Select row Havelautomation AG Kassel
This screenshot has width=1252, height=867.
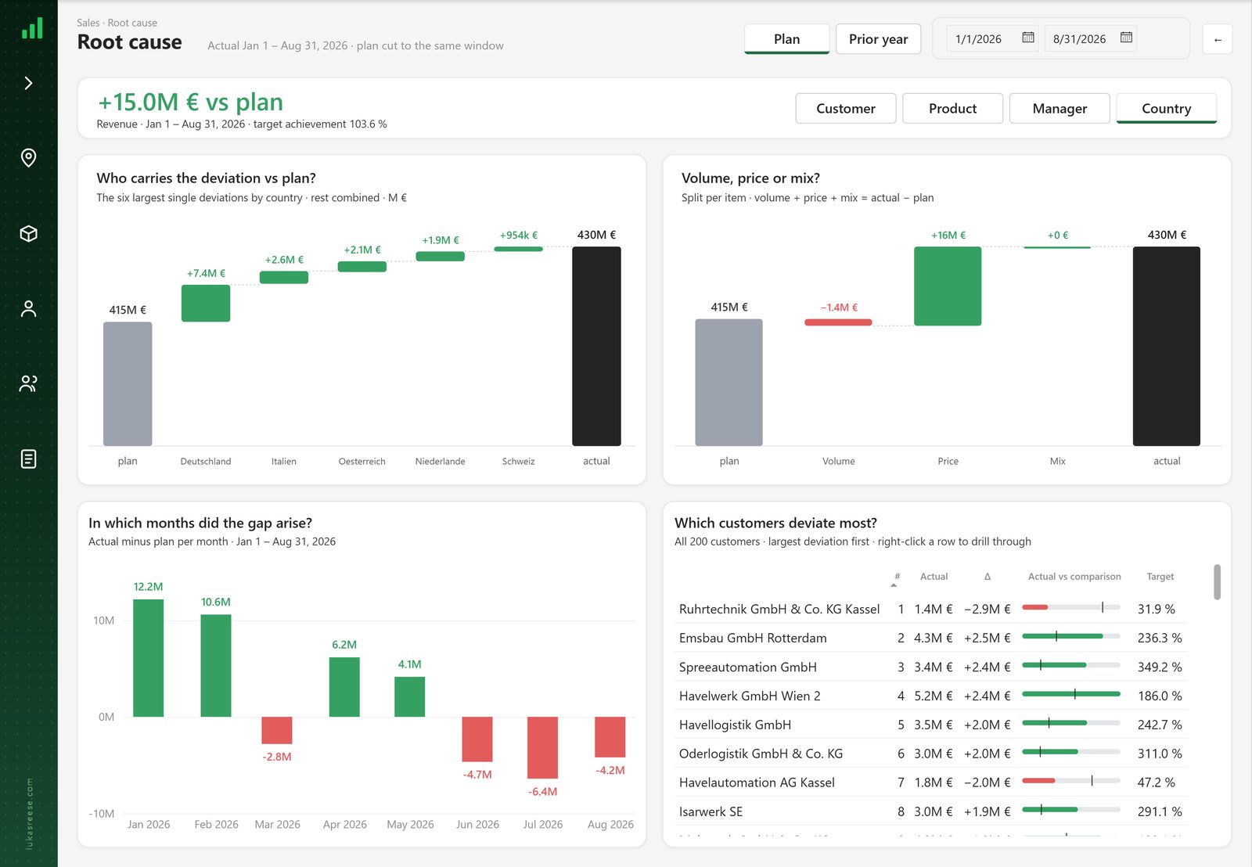pos(931,782)
